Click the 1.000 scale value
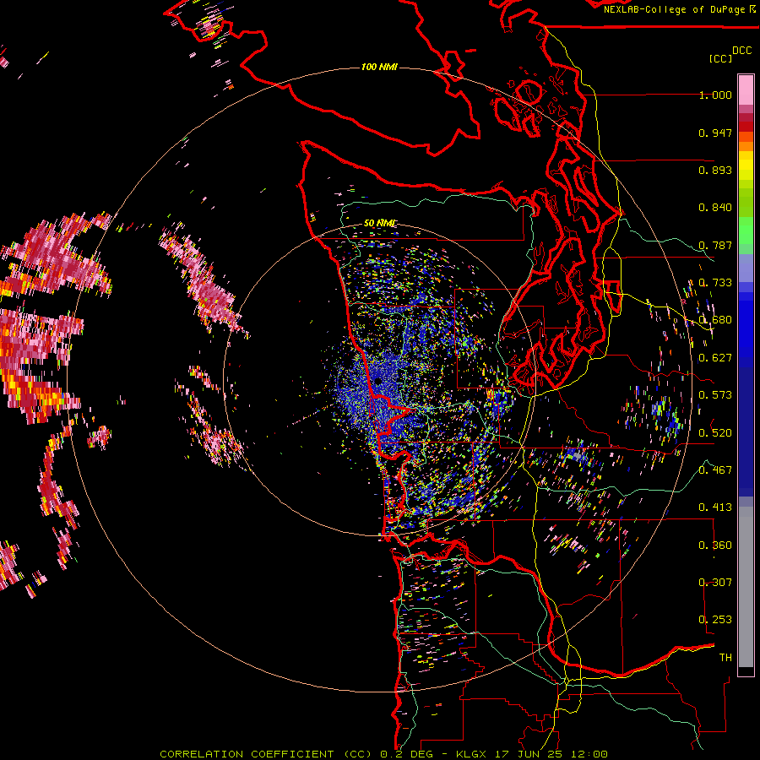 point(715,95)
